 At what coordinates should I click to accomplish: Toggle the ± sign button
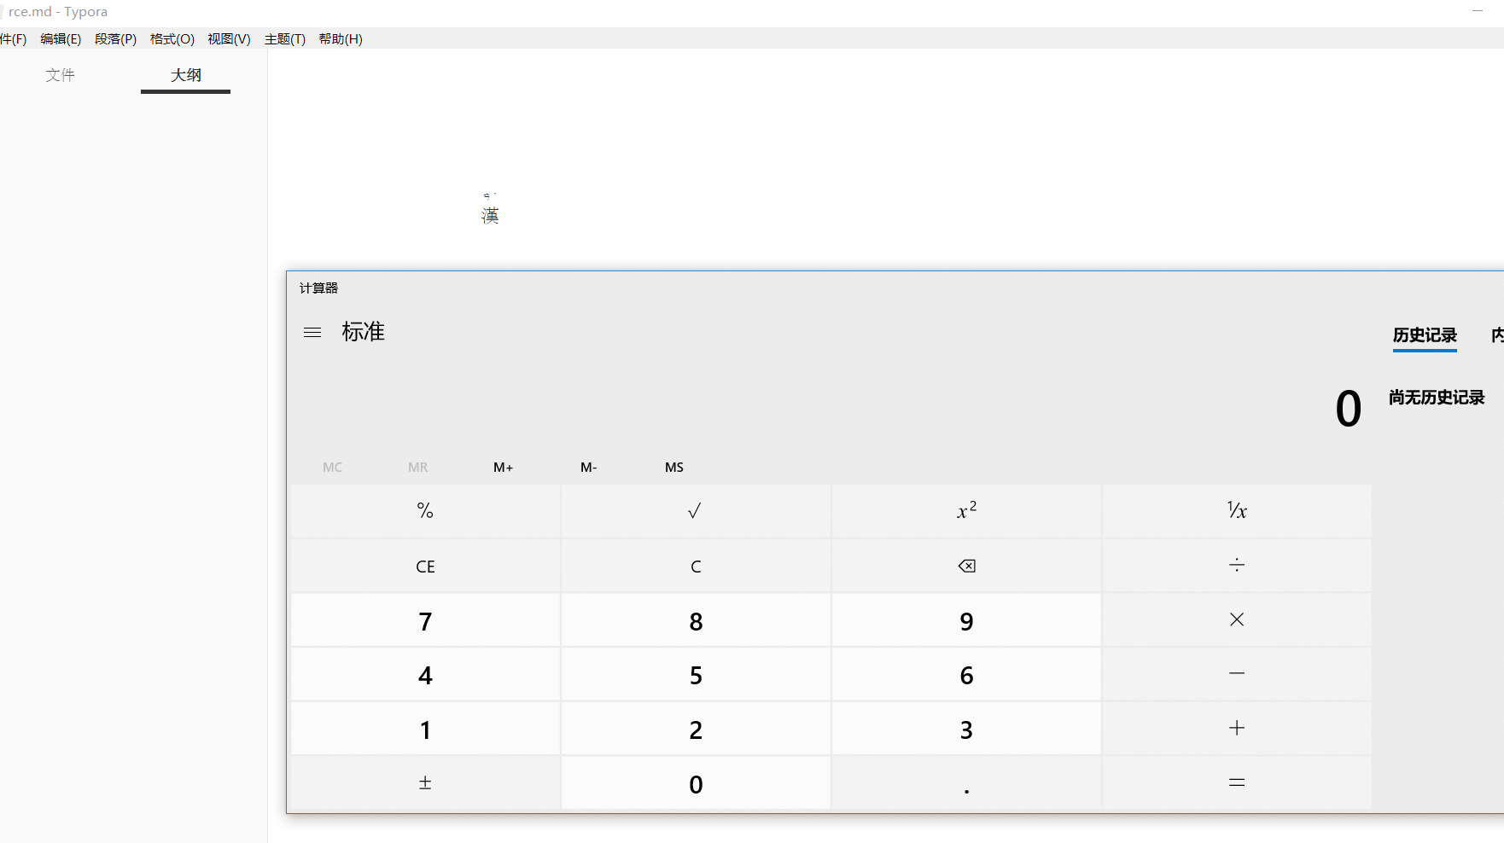click(424, 782)
